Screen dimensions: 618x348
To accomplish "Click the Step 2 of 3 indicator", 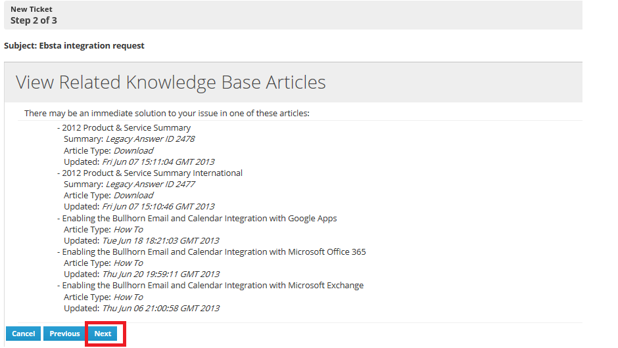I will [34, 20].
